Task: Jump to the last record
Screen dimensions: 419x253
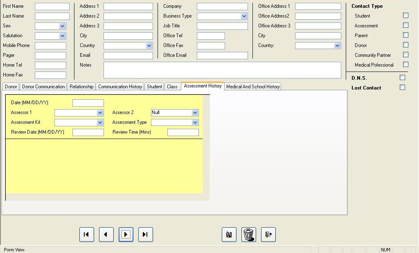Action: tap(146, 235)
